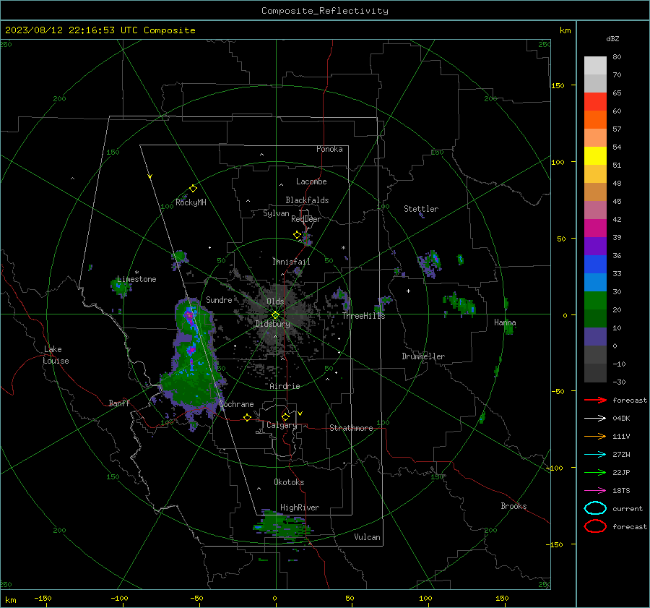Screen dimensions: 650x608
Task: Click yellow diamond marker near RockyMH
Action: coord(193,189)
